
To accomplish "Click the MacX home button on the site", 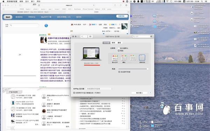I will click(x=8, y=17).
